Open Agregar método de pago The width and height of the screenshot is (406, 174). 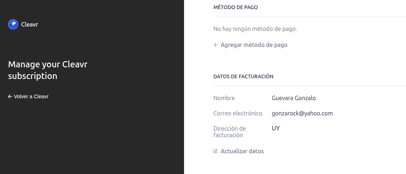click(250, 45)
